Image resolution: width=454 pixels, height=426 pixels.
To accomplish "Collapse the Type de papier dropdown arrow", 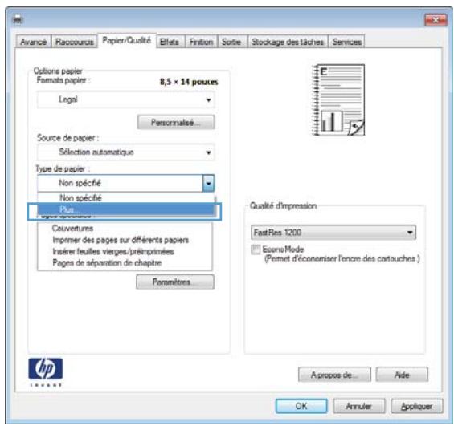I will click(208, 183).
